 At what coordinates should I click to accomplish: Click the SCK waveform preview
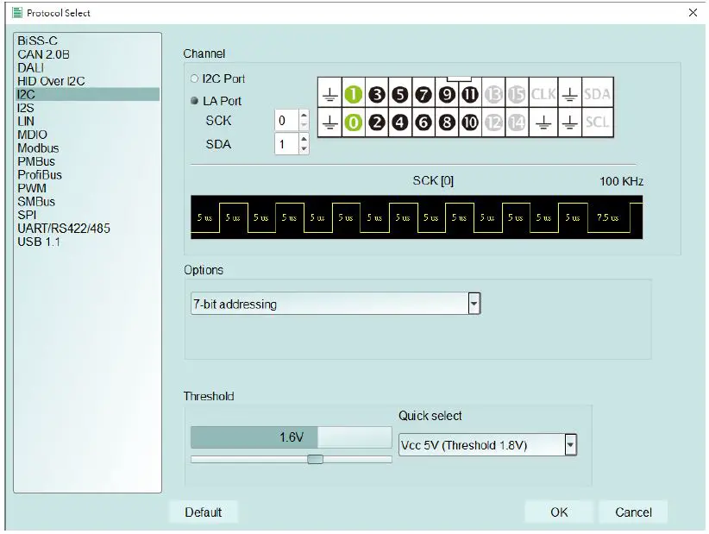(x=416, y=217)
